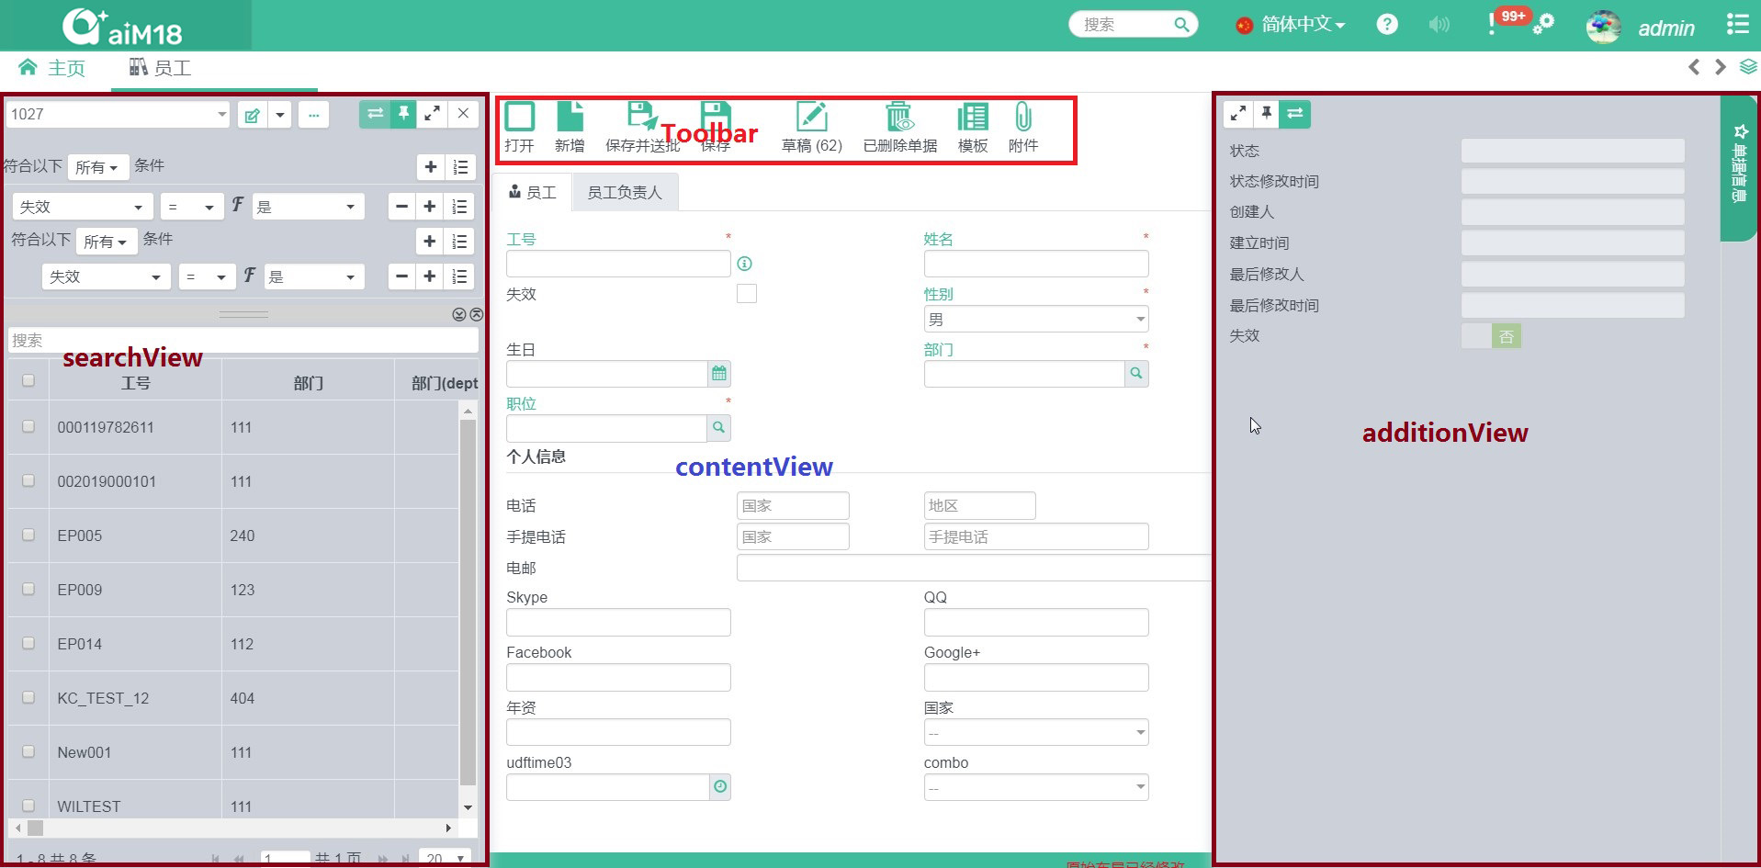Switch to 员工负责人 tab
This screenshot has width=1761, height=868.
[x=625, y=193]
